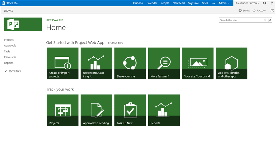Open Approvals in the left sidebar
Image resolution: width=276 pixels, height=168 pixels.
click(10, 46)
